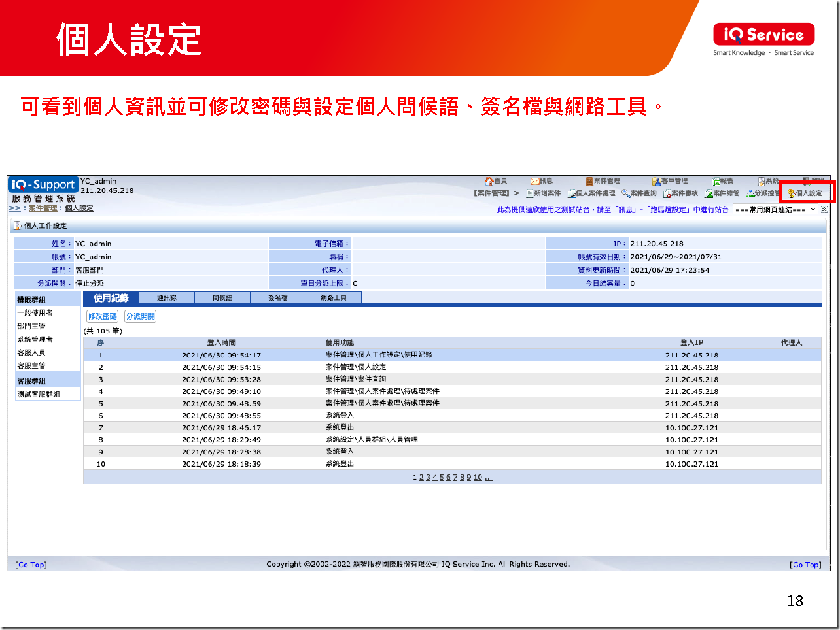Click row 6 系統登入 entry
Screen dimensions: 840x630
(340, 416)
